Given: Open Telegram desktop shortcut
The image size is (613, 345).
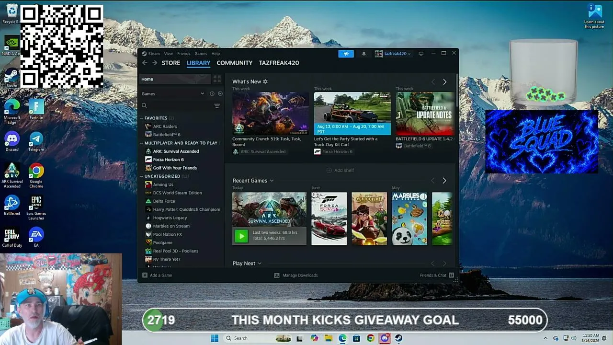Looking at the screenshot, I should click(36, 141).
